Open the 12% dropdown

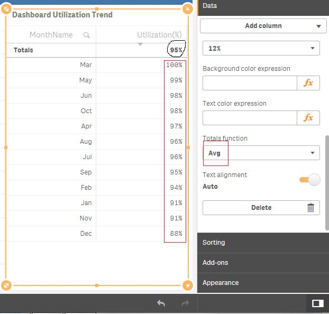coord(261,48)
